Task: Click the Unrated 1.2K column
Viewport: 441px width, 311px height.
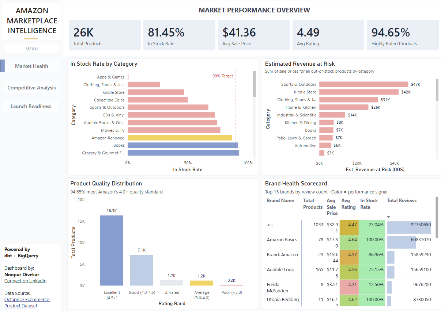Action: [x=171, y=283]
